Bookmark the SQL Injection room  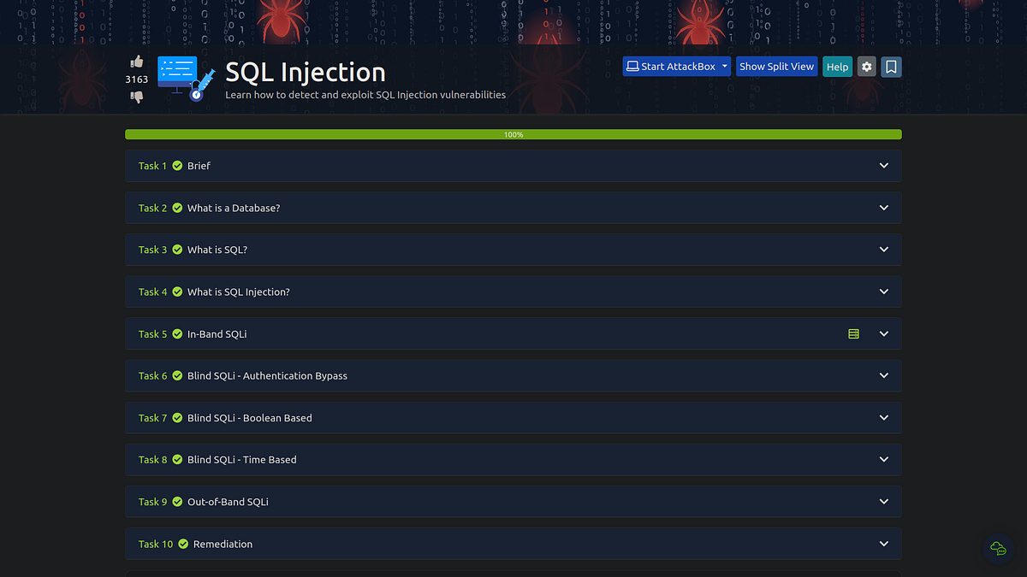click(x=891, y=66)
